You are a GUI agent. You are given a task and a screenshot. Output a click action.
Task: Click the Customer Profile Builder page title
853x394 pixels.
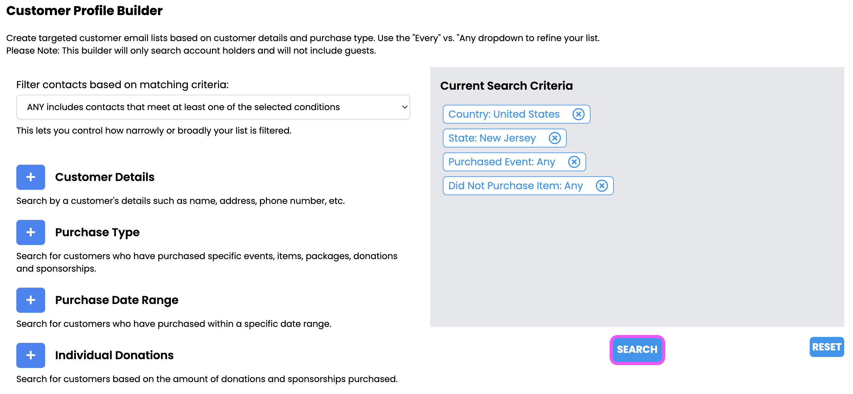[x=84, y=11]
